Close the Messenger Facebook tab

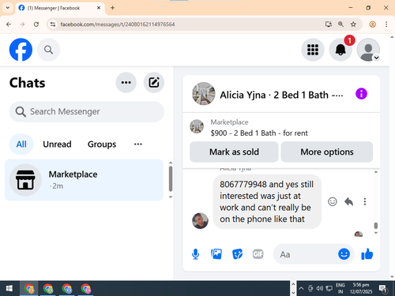click(x=99, y=8)
